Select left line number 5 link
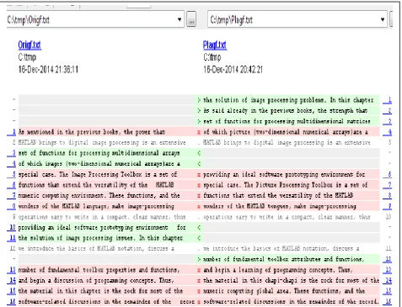Image resolution: width=402 pixels, height=307 pixels. 13,174
